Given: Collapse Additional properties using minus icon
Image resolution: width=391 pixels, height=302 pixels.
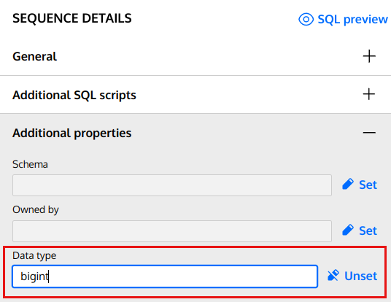Looking at the screenshot, I should point(369,133).
